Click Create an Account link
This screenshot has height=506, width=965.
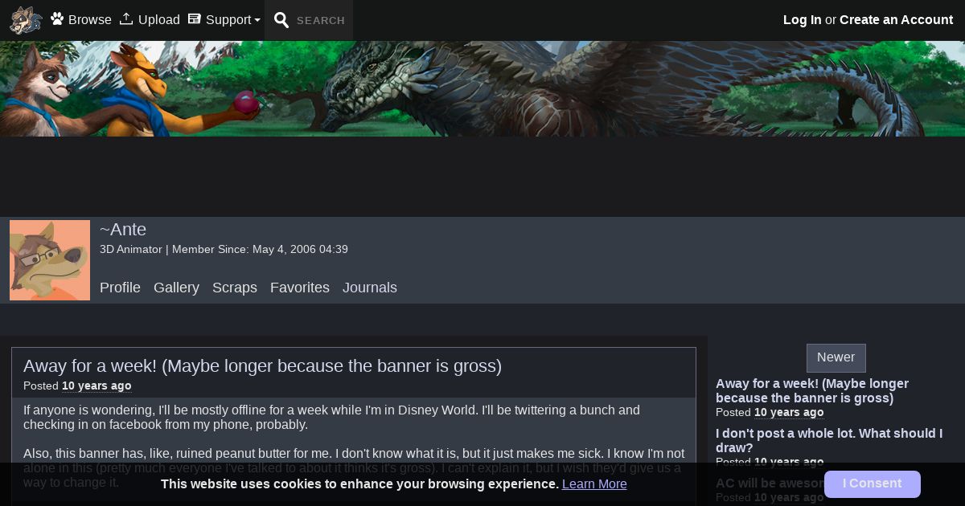896,19
